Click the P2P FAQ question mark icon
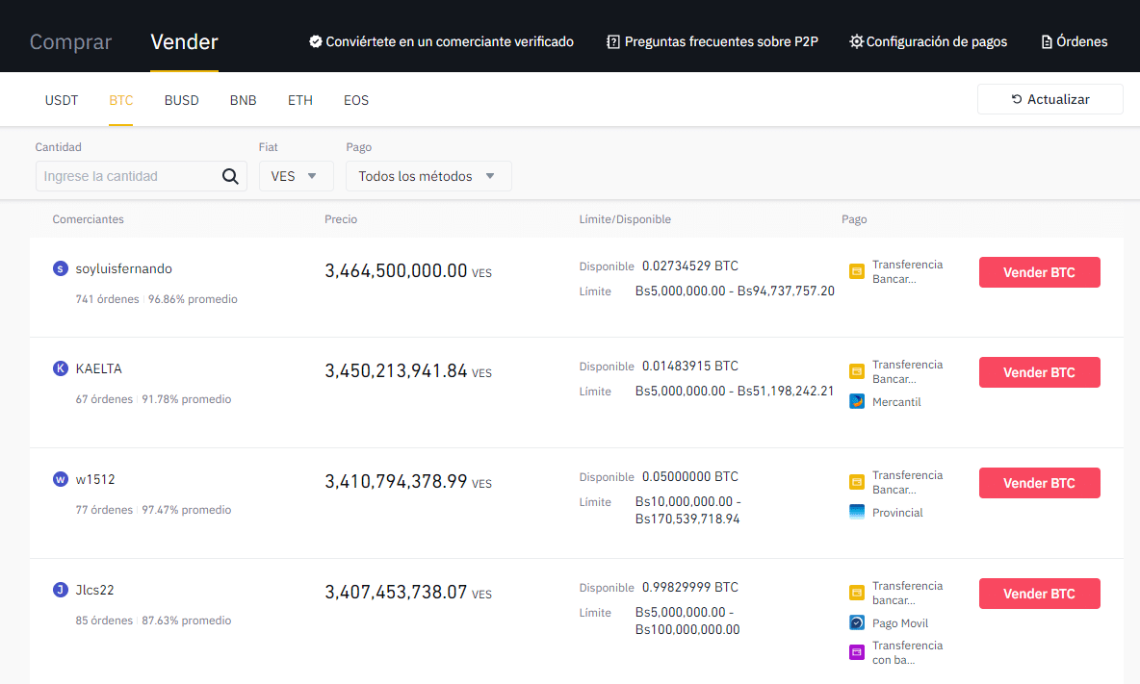The width and height of the screenshot is (1140, 684). pos(613,42)
